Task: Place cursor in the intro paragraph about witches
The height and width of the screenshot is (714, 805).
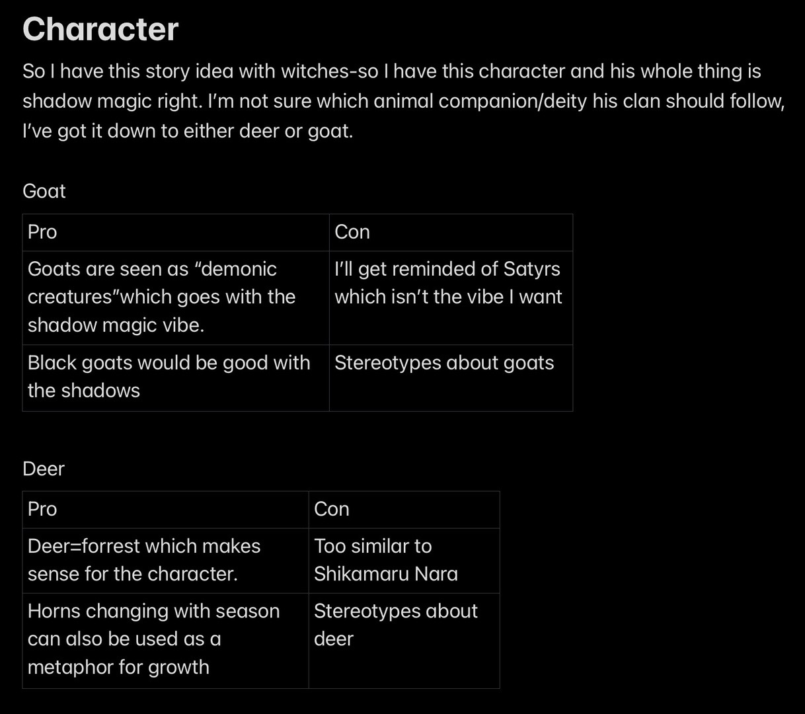Action: (x=403, y=101)
